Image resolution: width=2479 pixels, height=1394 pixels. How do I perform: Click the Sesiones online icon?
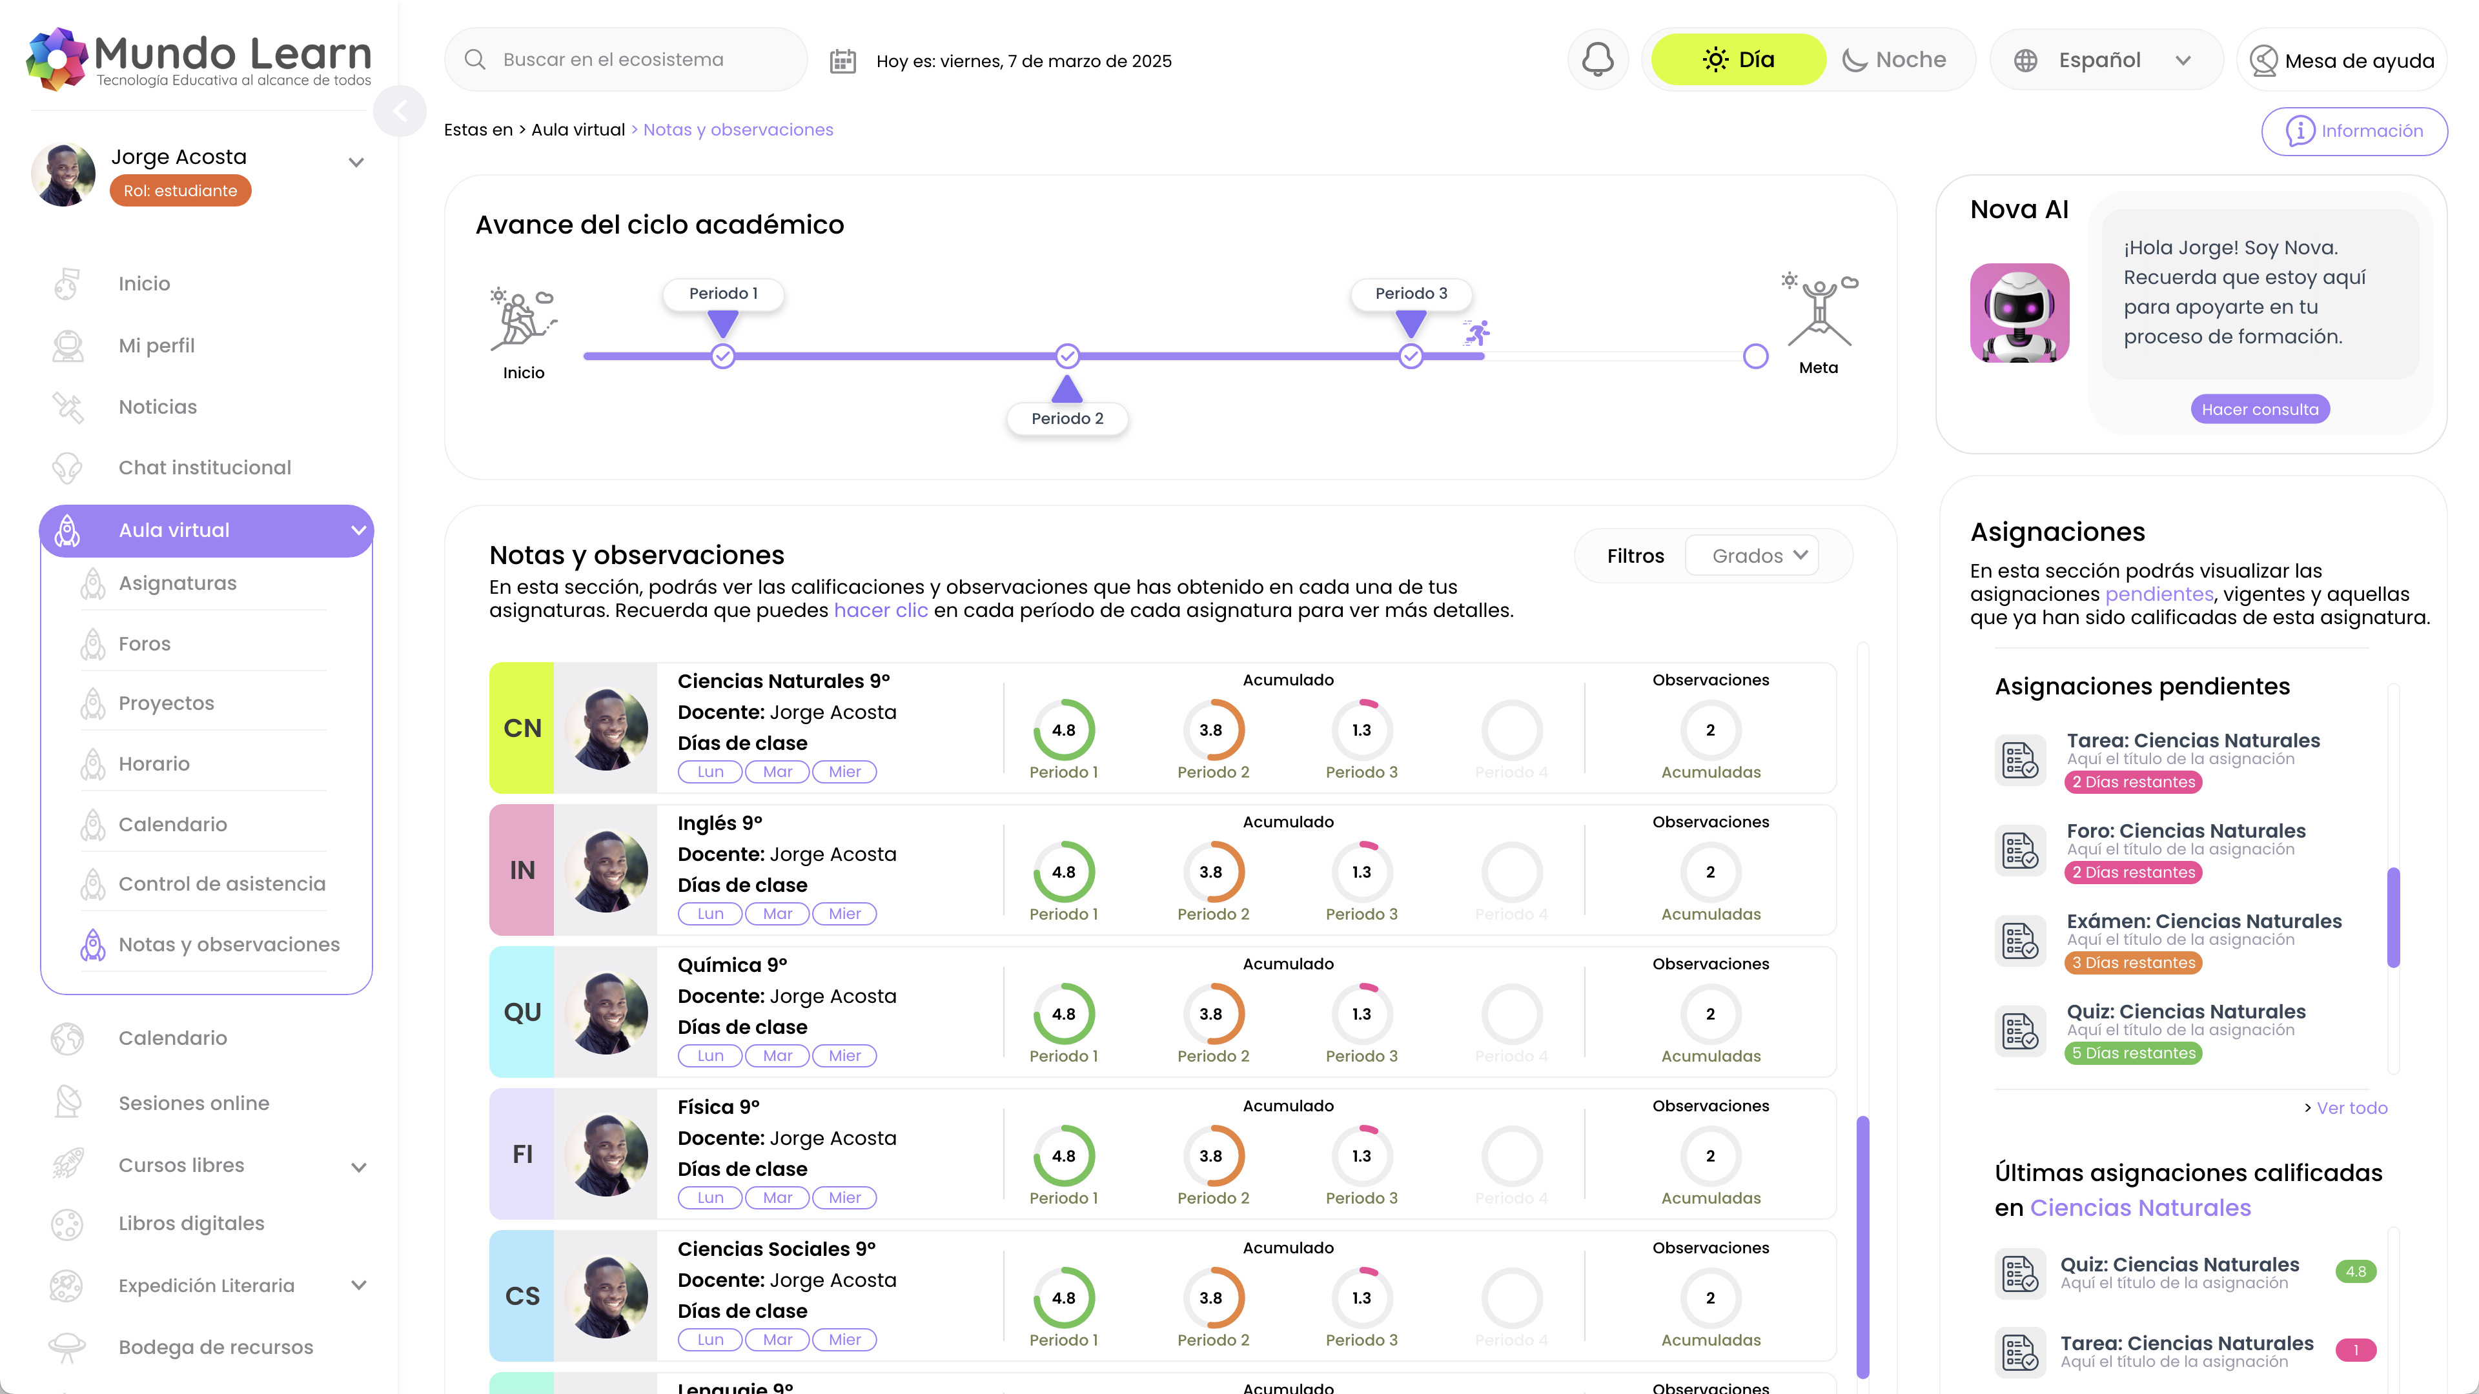tap(67, 1102)
